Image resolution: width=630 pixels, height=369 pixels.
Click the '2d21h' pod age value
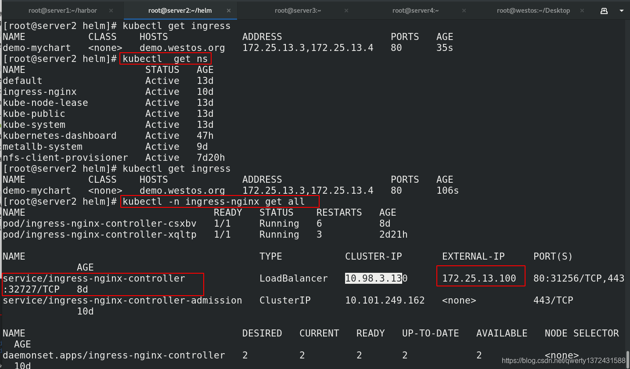(393, 235)
